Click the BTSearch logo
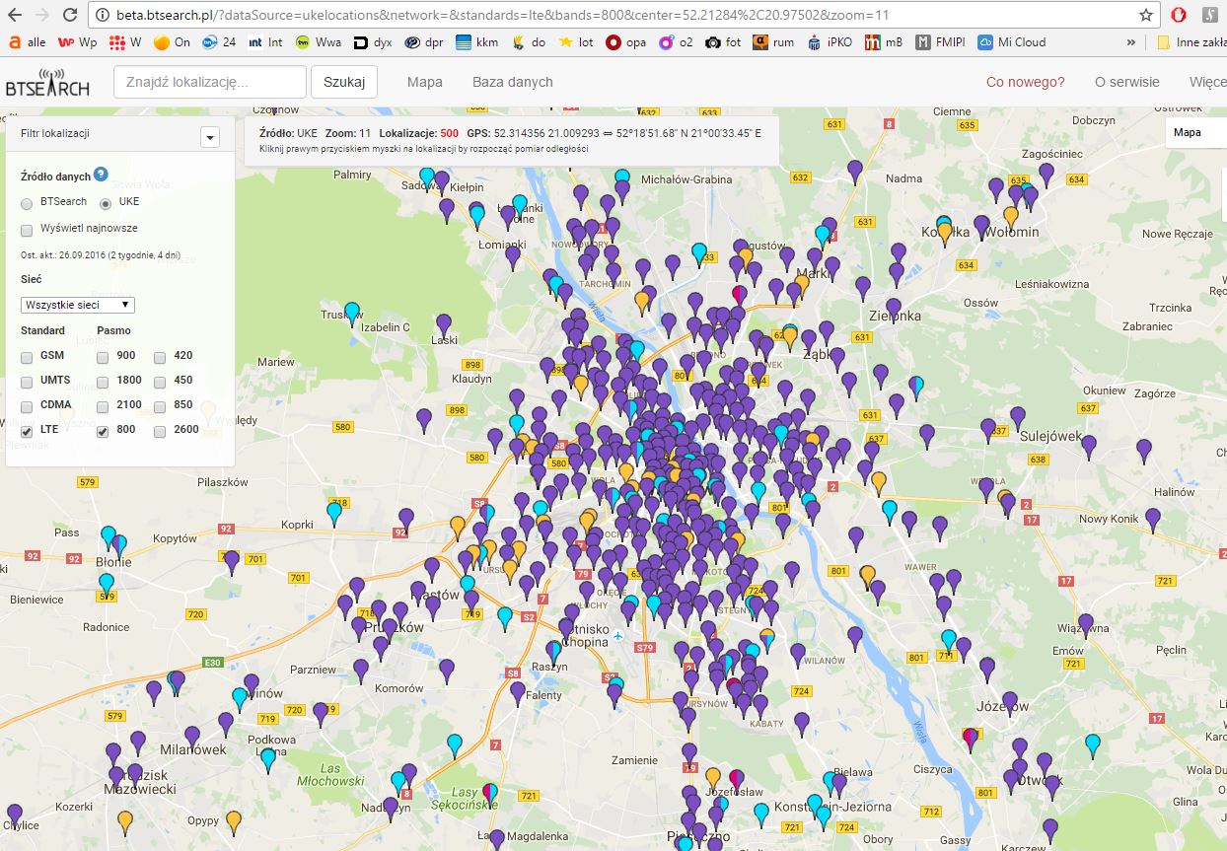The width and height of the screenshot is (1227, 851). point(47,83)
